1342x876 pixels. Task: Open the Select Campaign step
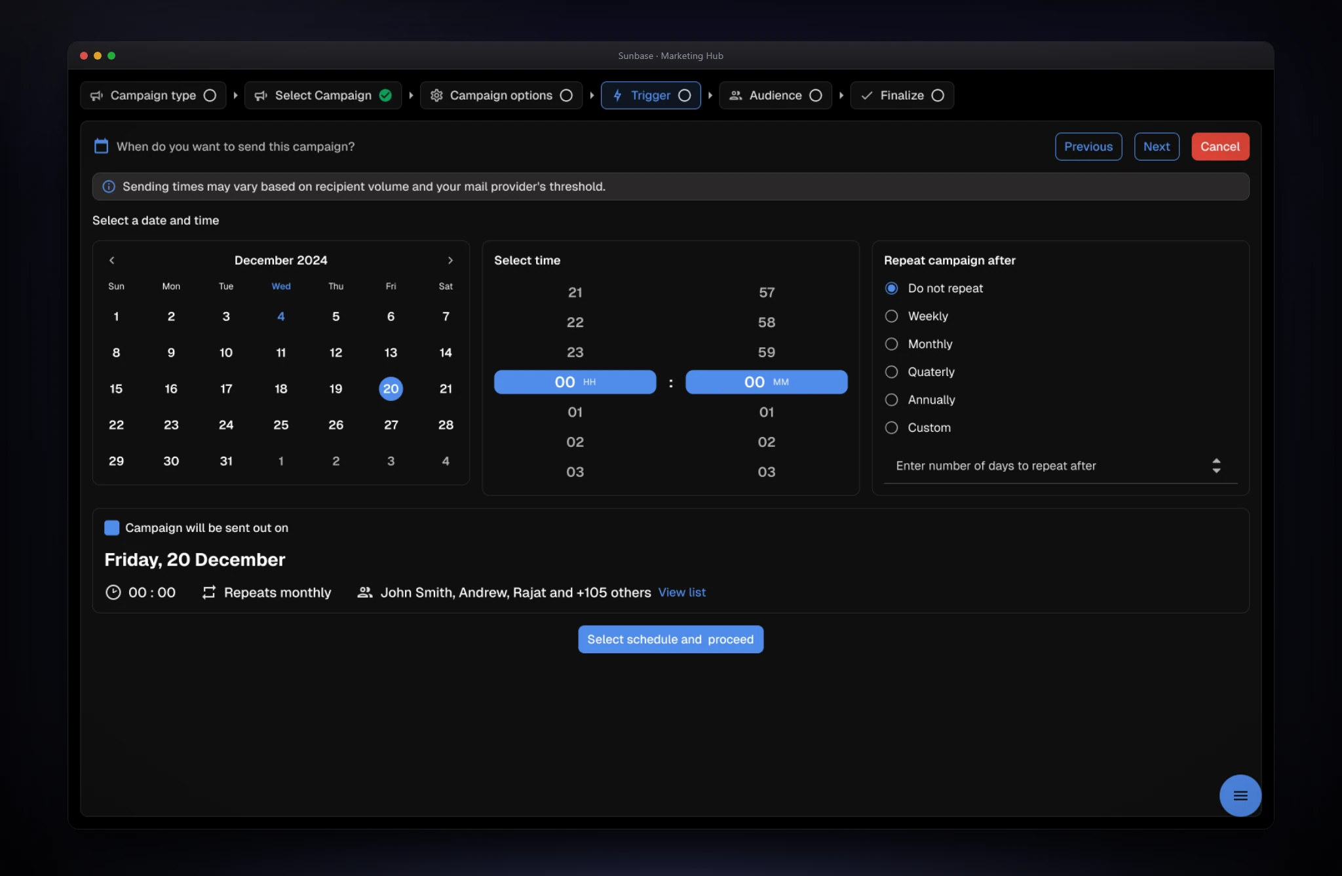click(323, 96)
